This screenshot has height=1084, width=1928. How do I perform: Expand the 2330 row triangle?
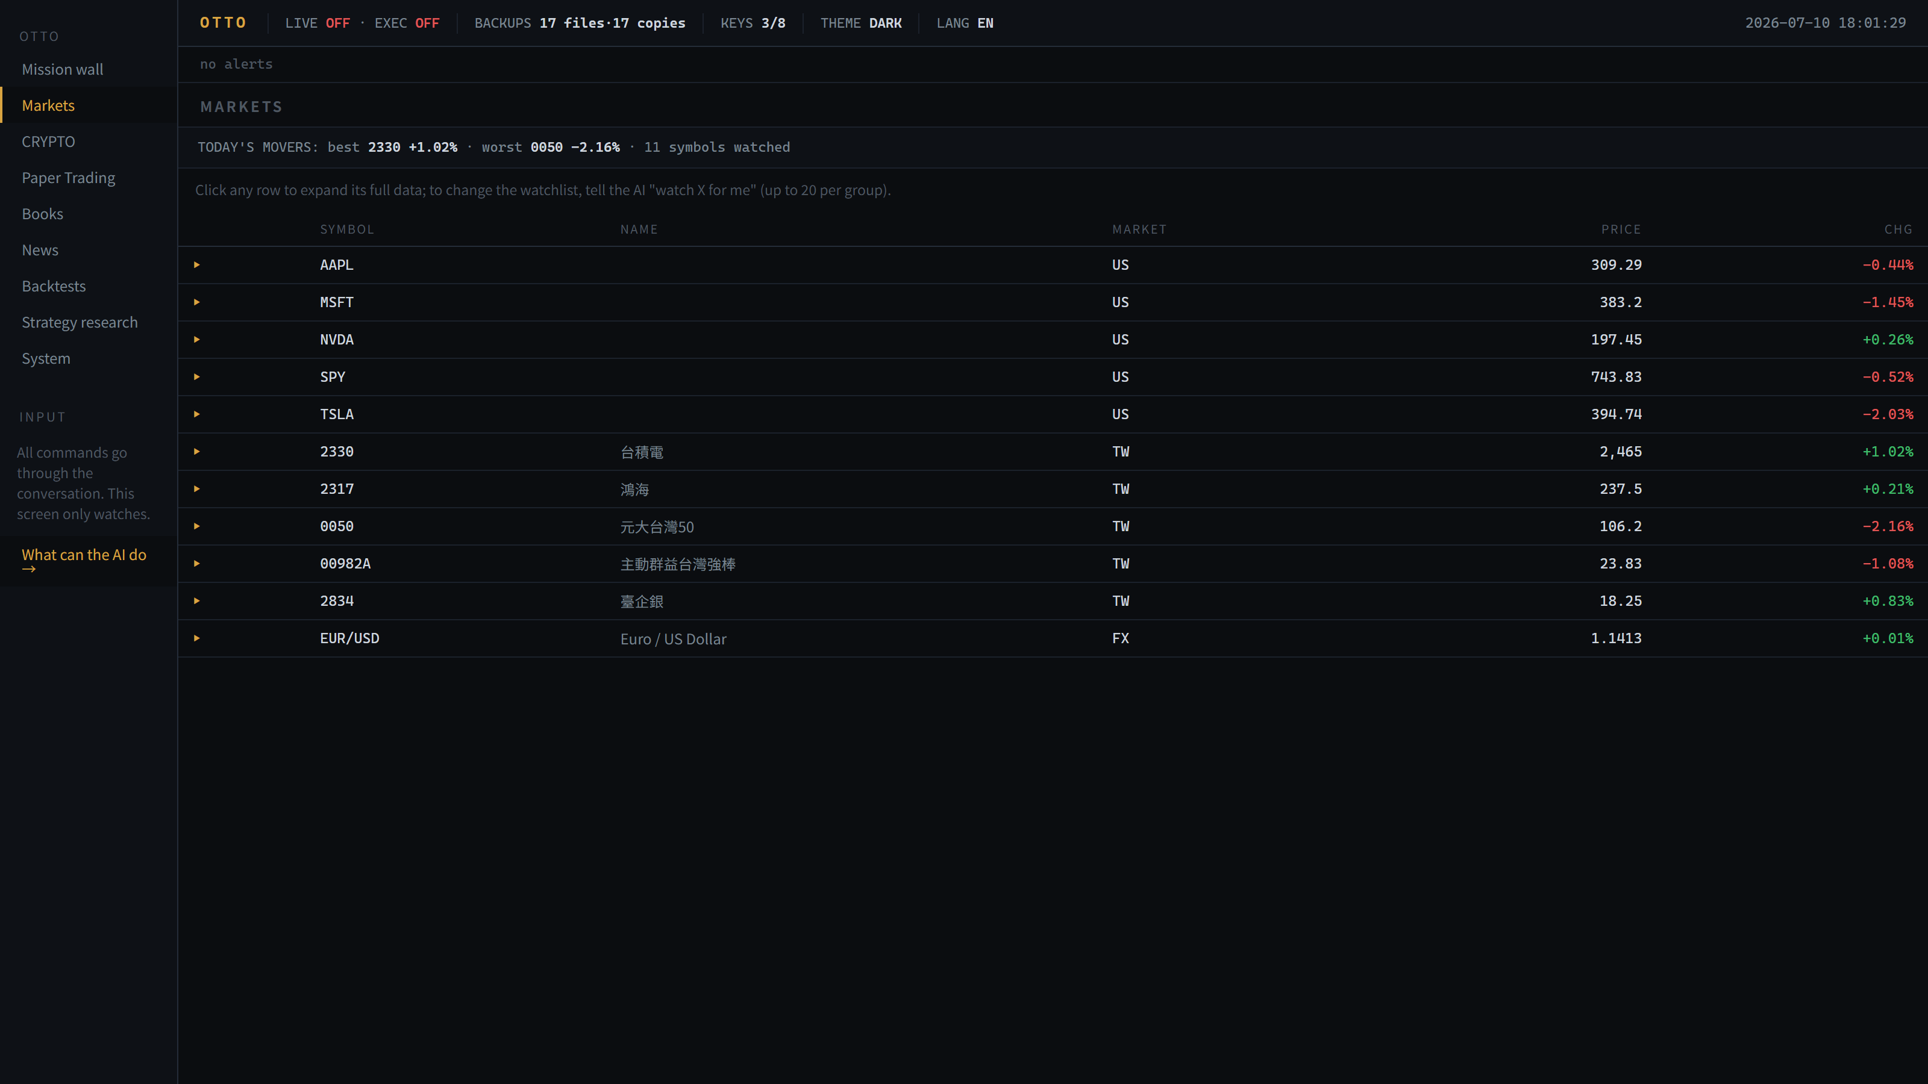[x=197, y=452]
